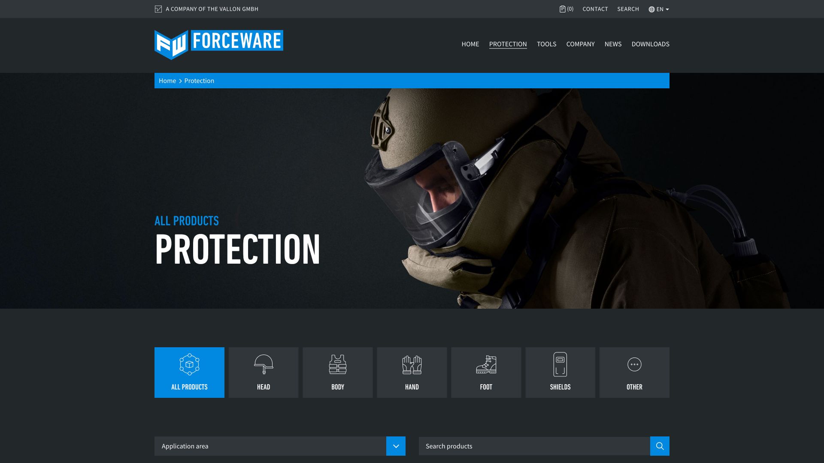Click the Search products input field

534,446
